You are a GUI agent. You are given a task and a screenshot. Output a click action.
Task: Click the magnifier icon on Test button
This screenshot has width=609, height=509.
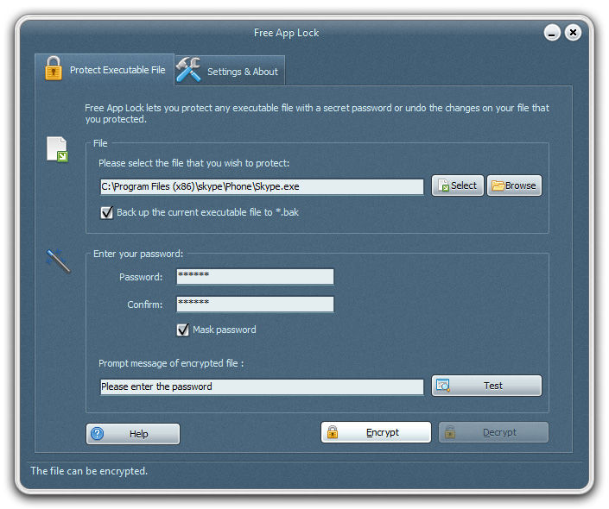click(x=443, y=386)
